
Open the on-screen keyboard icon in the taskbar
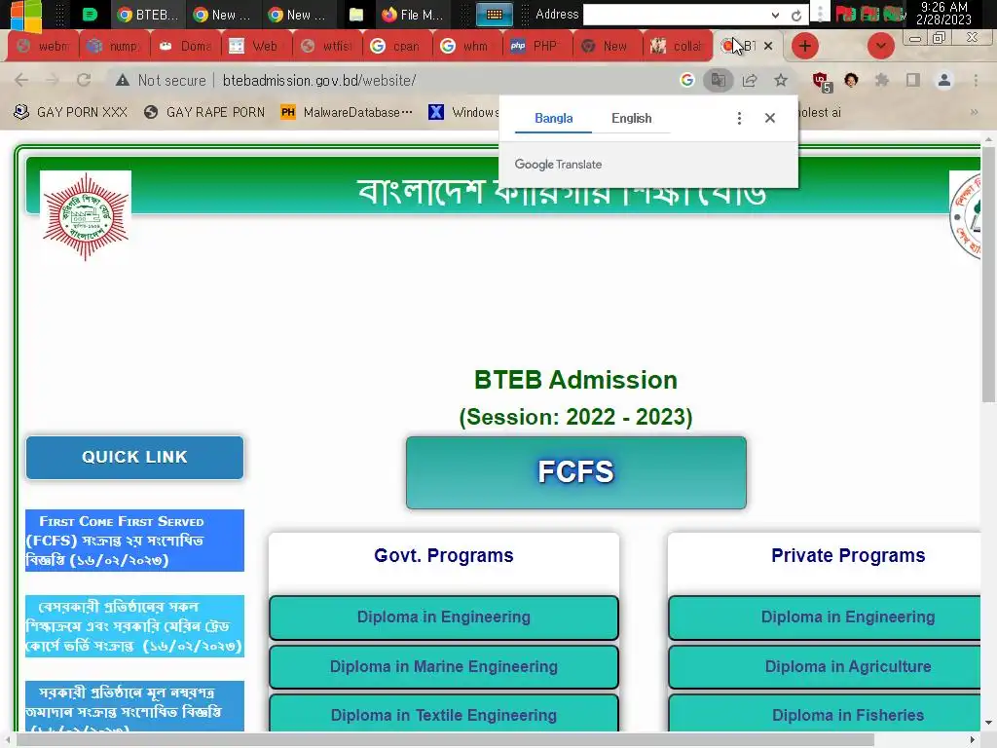(495, 14)
